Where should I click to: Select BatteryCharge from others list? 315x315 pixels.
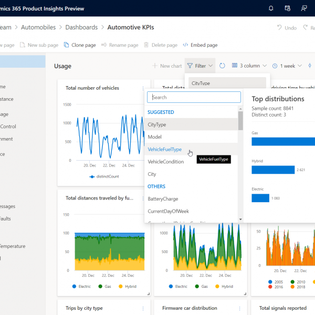click(x=191, y=199)
